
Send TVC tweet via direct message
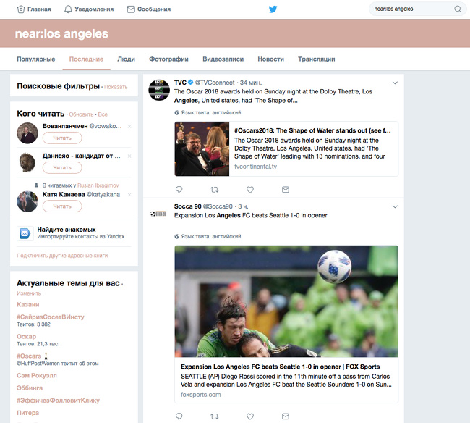(285, 189)
